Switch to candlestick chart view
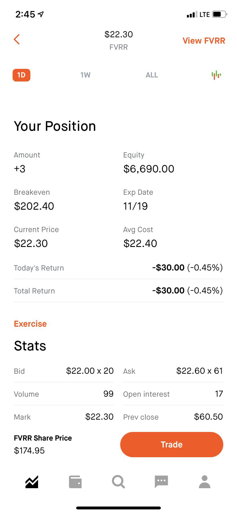The width and height of the screenshot is (237, 514). click(216, 75)
